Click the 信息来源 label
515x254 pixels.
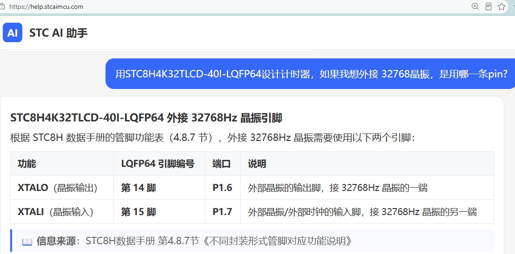[58, 241]
